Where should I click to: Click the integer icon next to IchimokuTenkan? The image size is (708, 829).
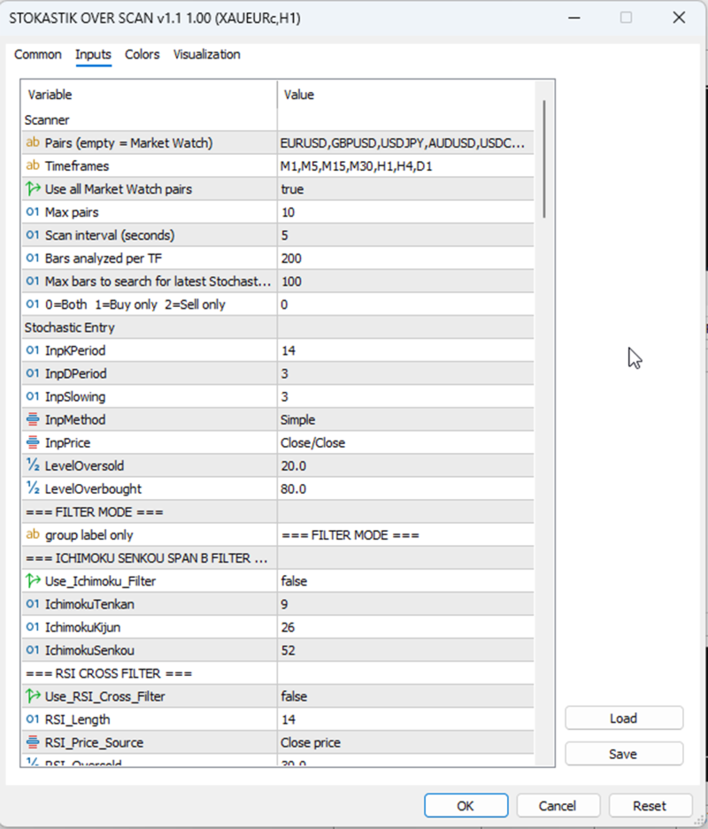pyautogui.click(x=33, y=603)
